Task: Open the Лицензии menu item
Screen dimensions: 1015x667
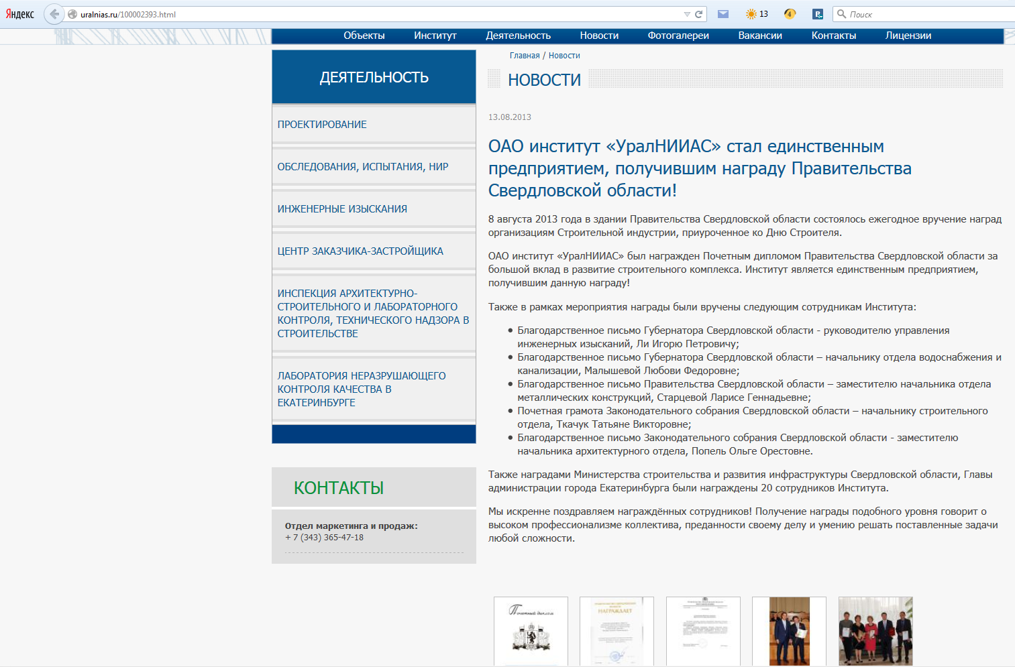Action: click(x=908, y=36)
